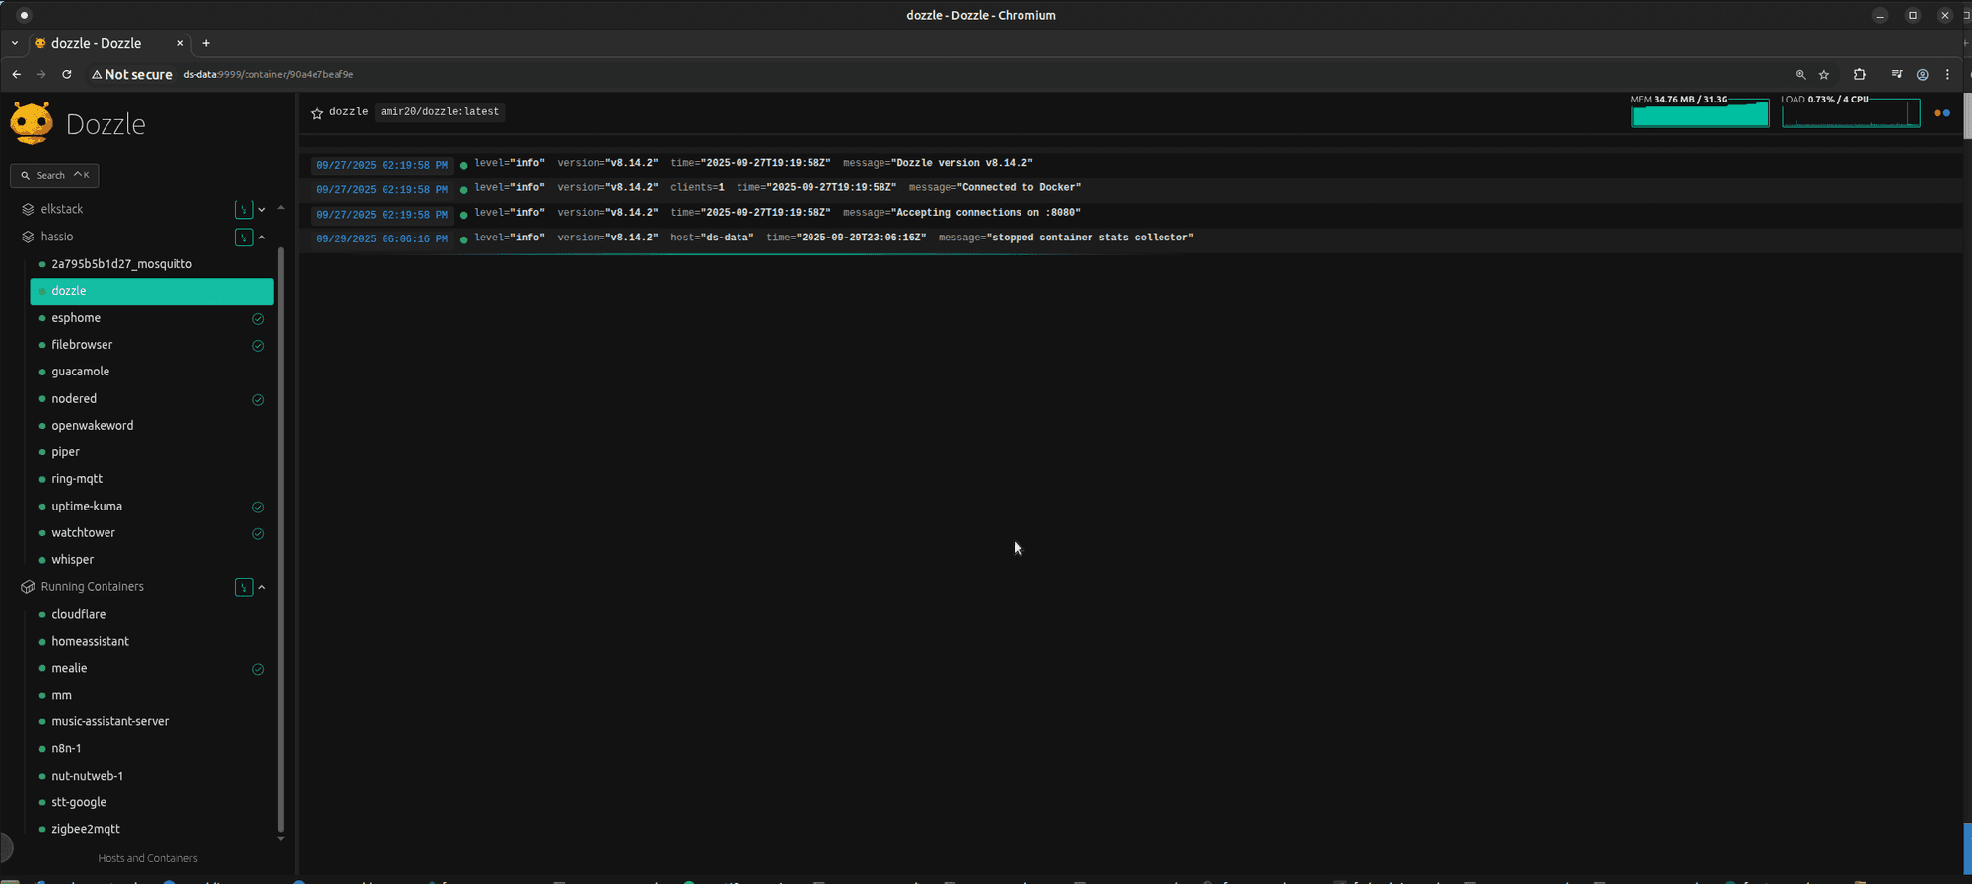Click the check icon next to esphome
Viewport: 1972px width, 884px height.
tap(258, 319)
